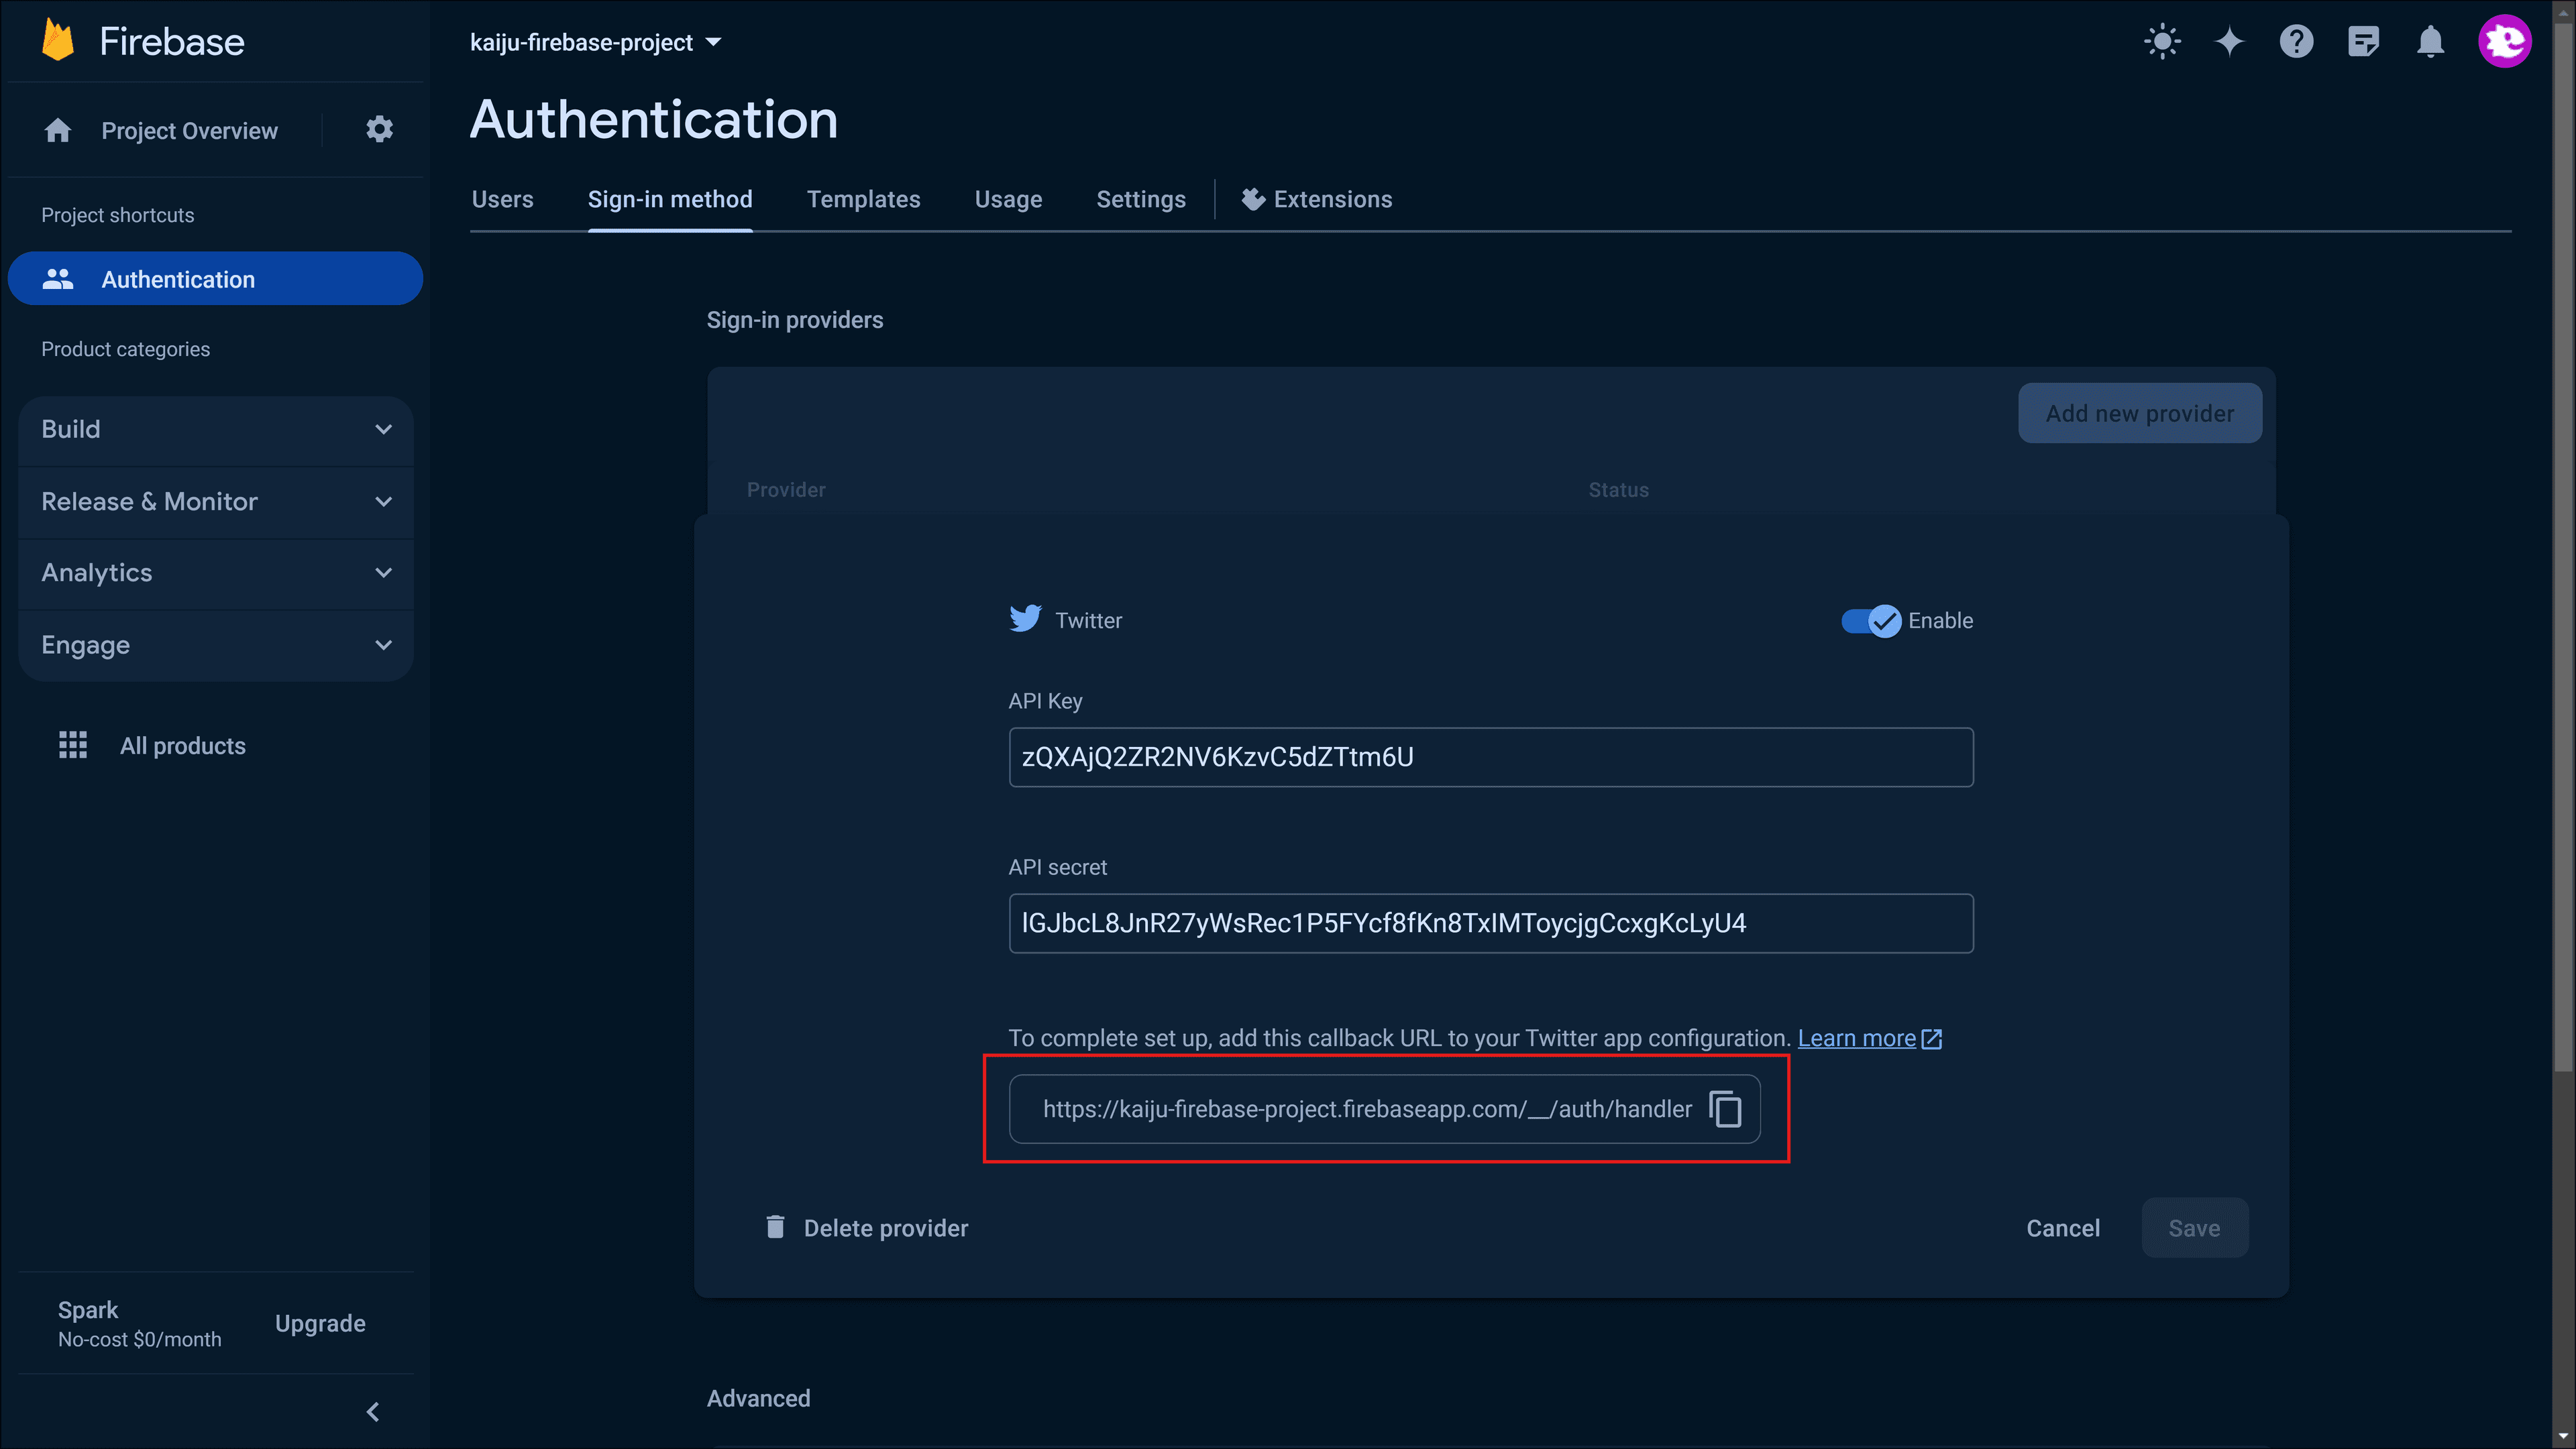Switch to the Users tab
Viewport: 2576px width, 1449px height.
point(502,199)
